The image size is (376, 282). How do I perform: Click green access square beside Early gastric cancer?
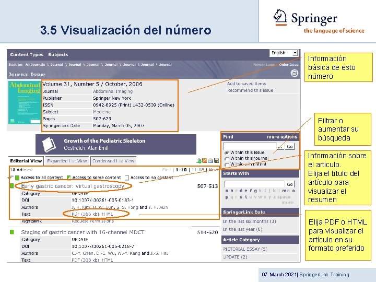pyautogui.click(x=11, y=185)
